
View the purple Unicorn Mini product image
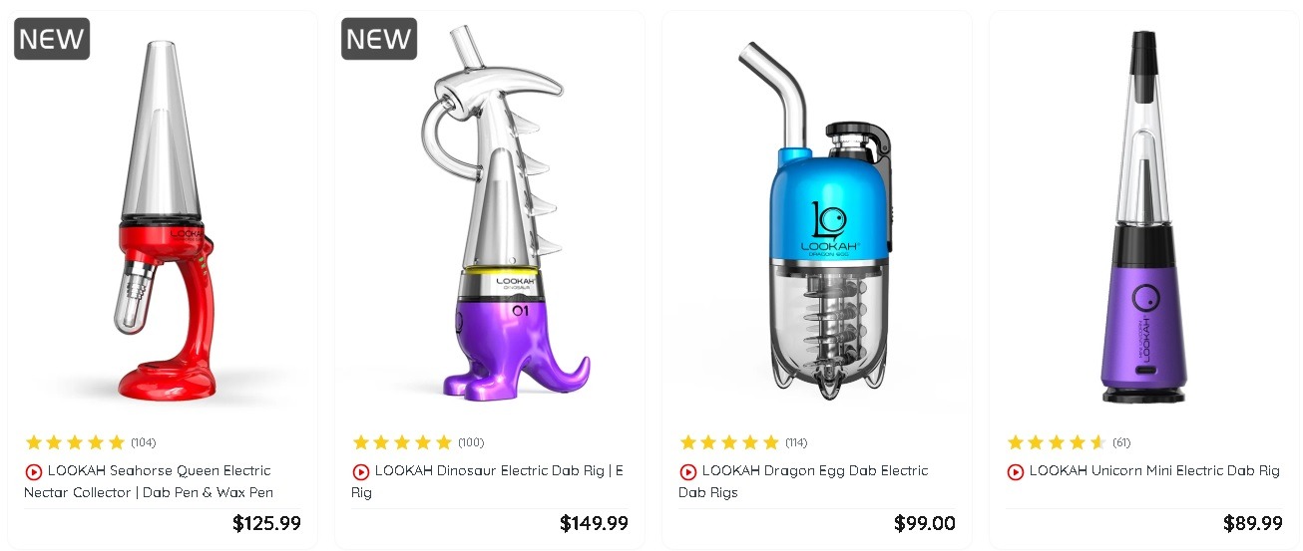pos(1143,216)
